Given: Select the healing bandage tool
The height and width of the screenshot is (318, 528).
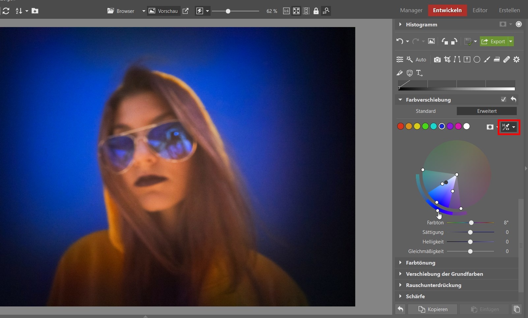Looking at the screenshot, I should point(507,59).
